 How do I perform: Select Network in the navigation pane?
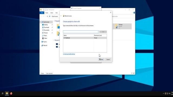pos(45,46)
